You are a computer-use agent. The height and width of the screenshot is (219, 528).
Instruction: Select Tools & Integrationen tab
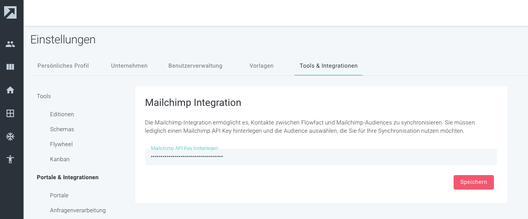329,66
